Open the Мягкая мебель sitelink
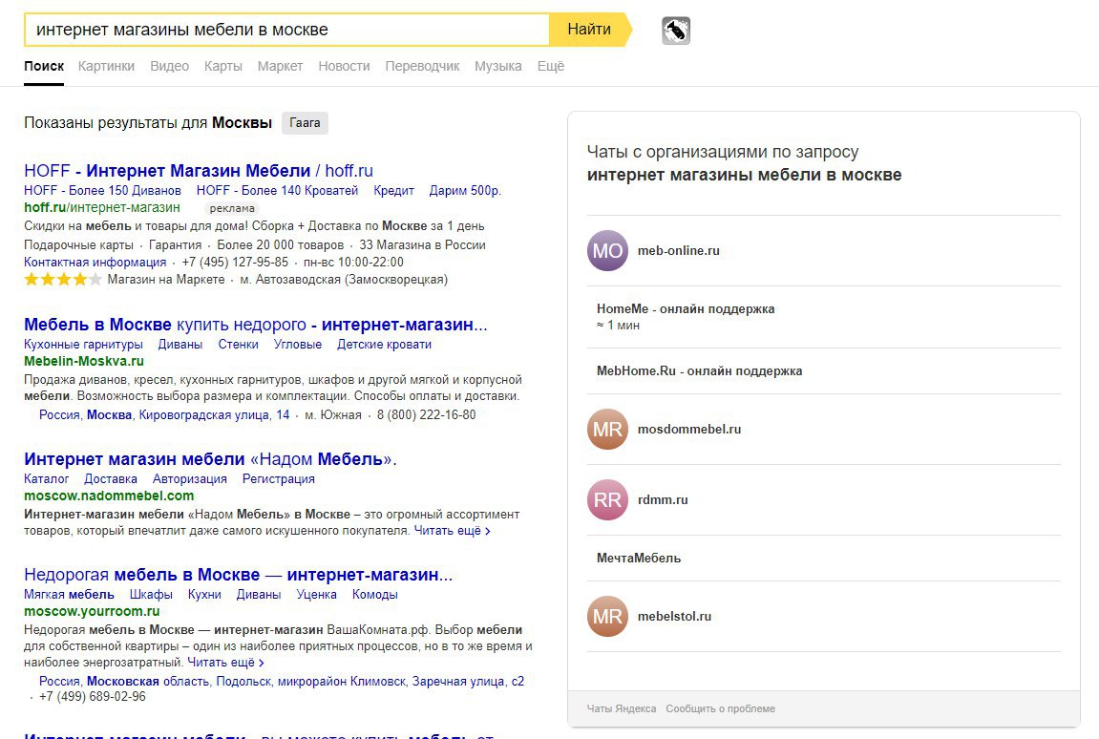 click(70, 595)
